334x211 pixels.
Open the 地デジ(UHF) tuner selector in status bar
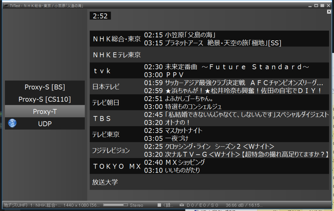click(16, 205)
